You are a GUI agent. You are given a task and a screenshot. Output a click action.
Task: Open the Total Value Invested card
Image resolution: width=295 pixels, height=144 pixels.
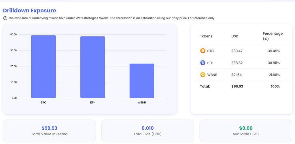point(49,131)
